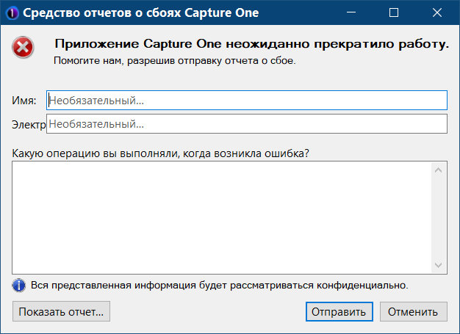Click the text area scroll down arrow
This screenshot has height=334, width=460.
click(438, 265)
